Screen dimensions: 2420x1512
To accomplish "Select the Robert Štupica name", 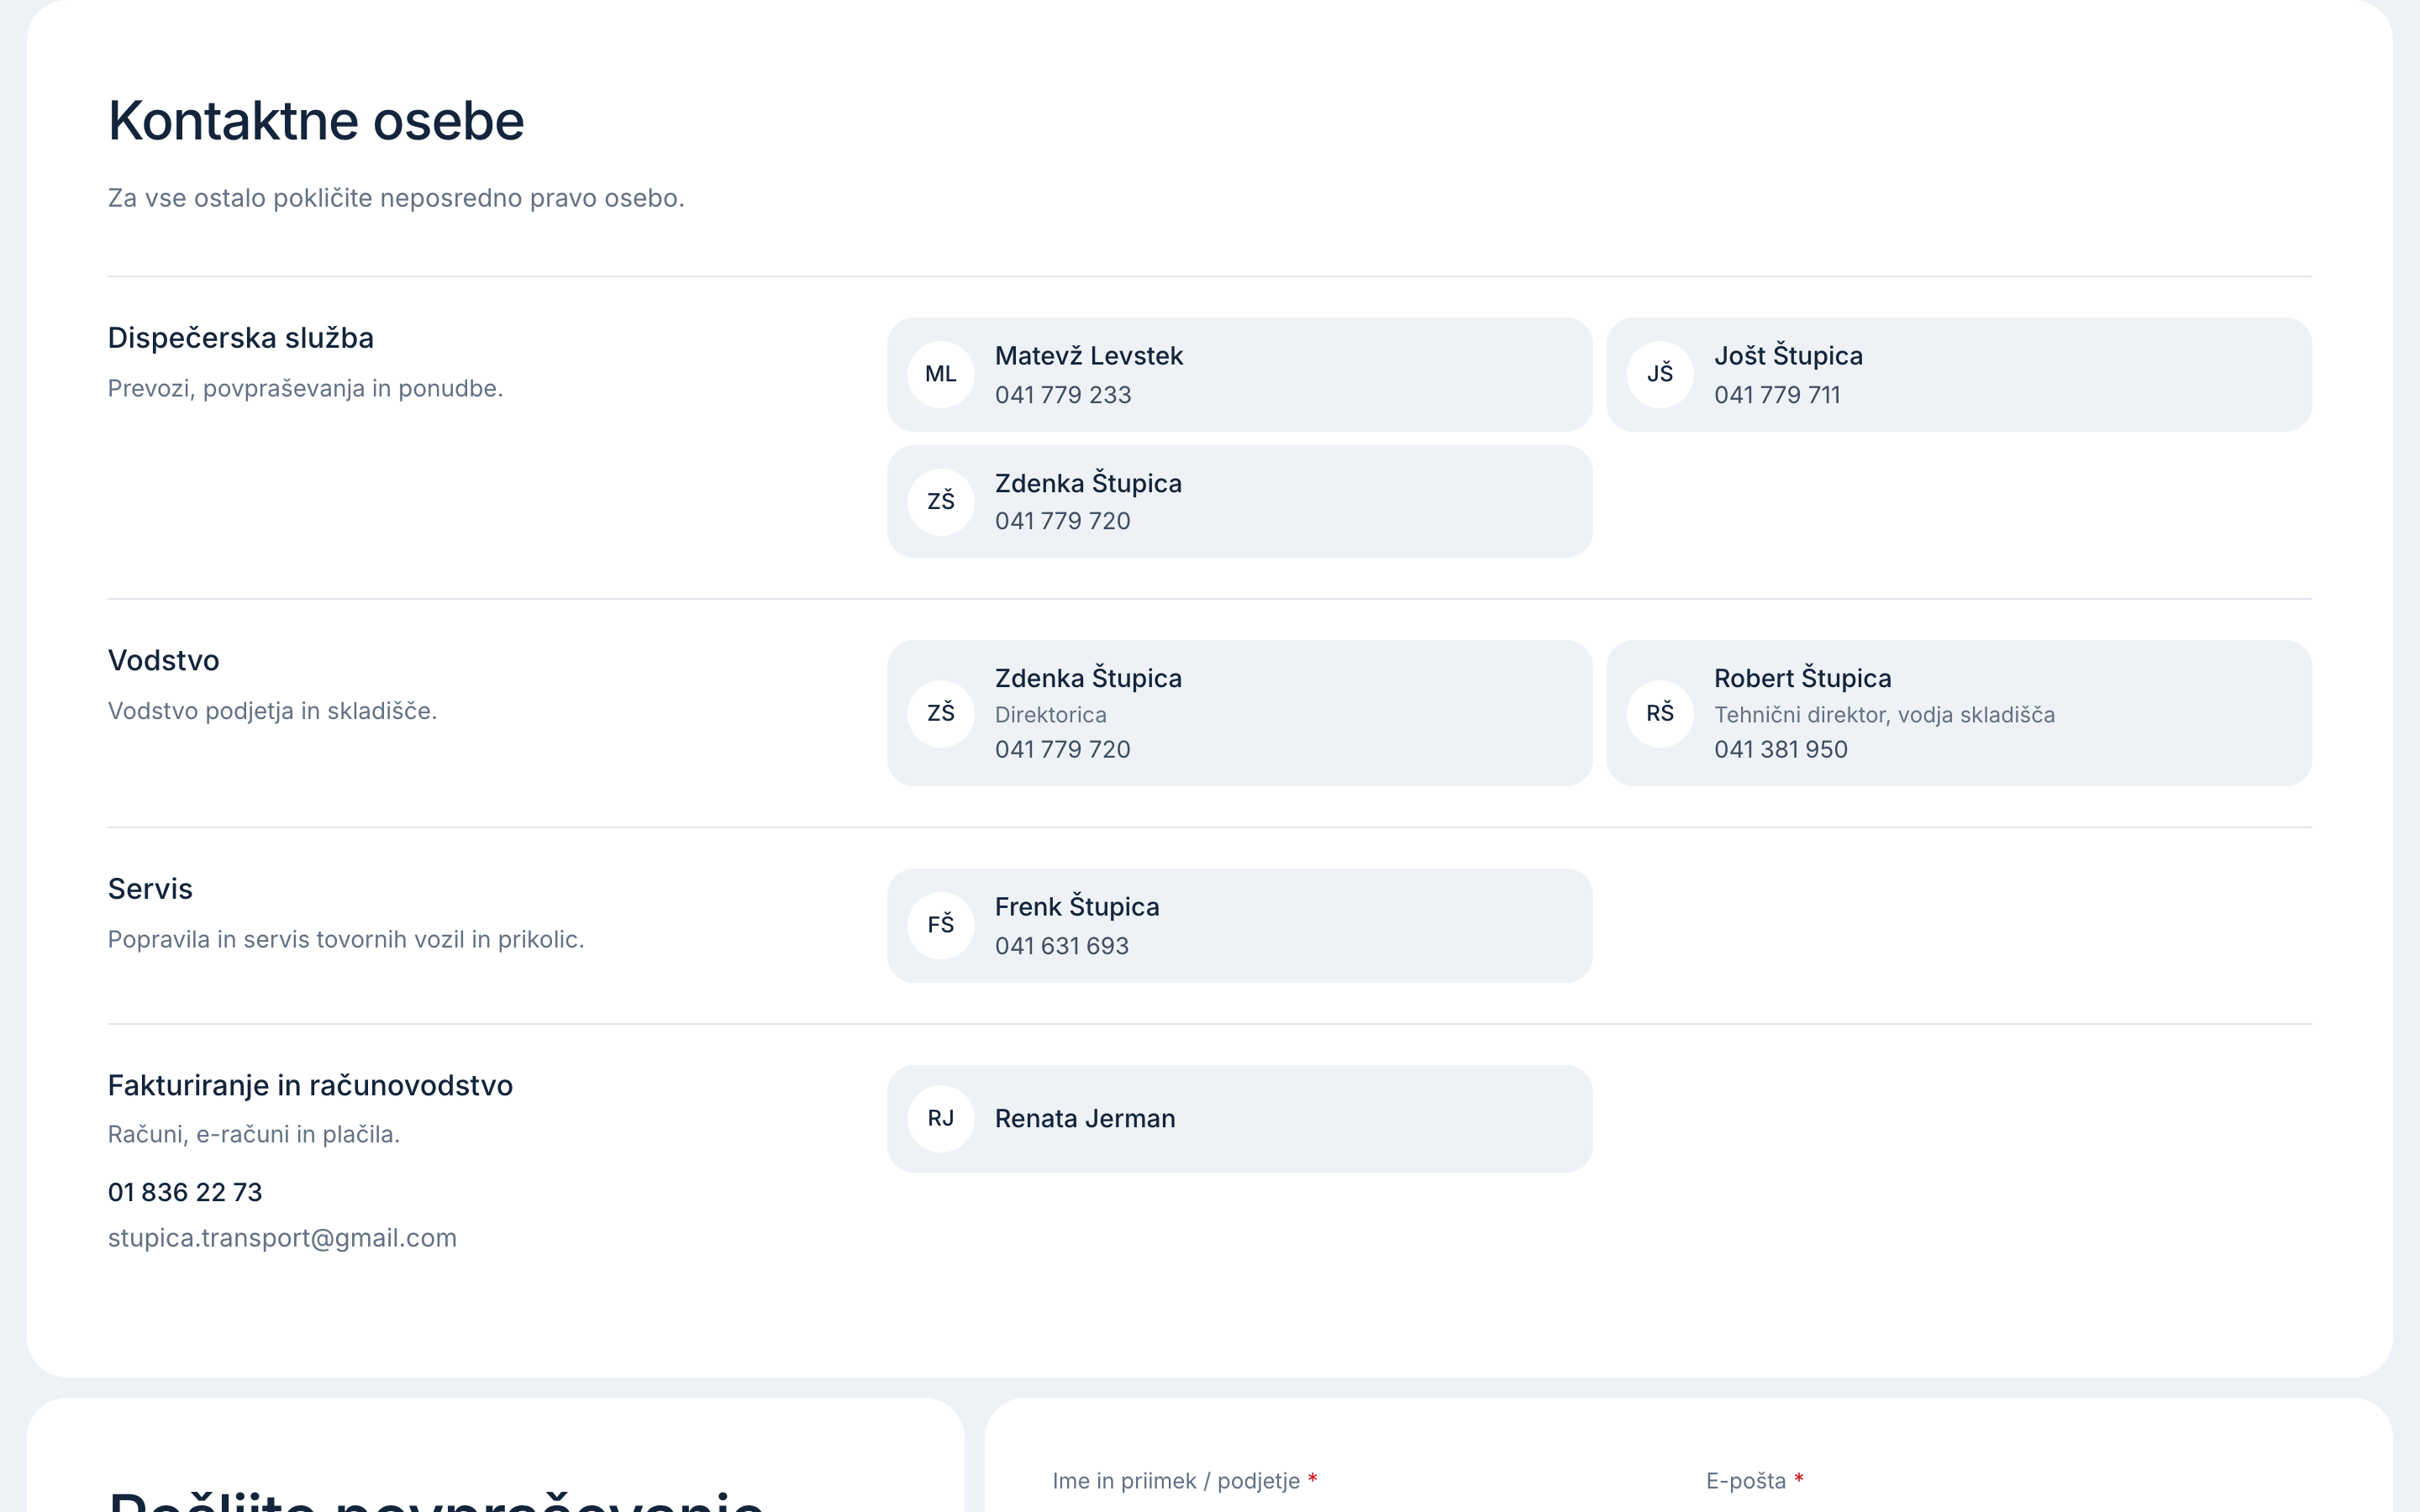I will point(1802,678).
